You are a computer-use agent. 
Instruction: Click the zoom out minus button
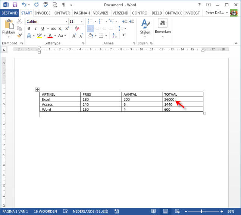[186, 212]
